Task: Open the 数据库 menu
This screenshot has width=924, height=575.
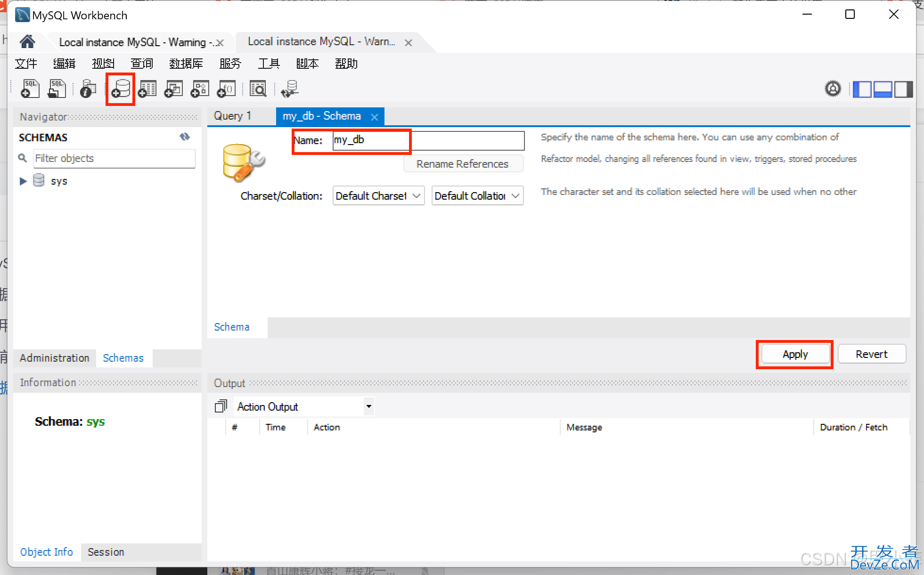Action: click(x=186, y=64)
